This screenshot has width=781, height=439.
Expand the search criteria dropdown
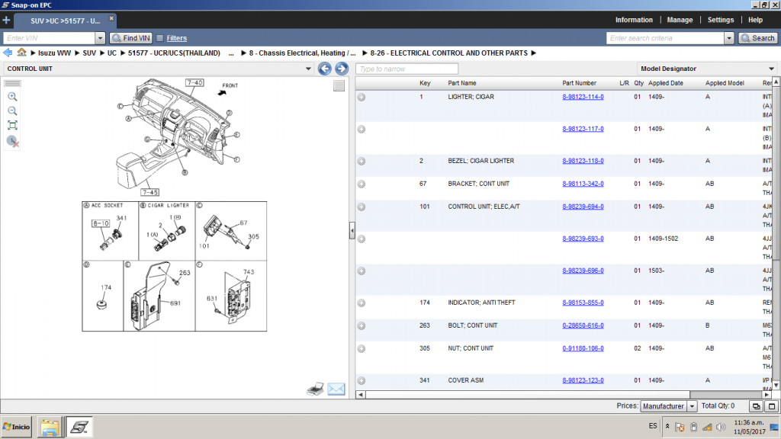pyautogui.click(x=729, y=38)
